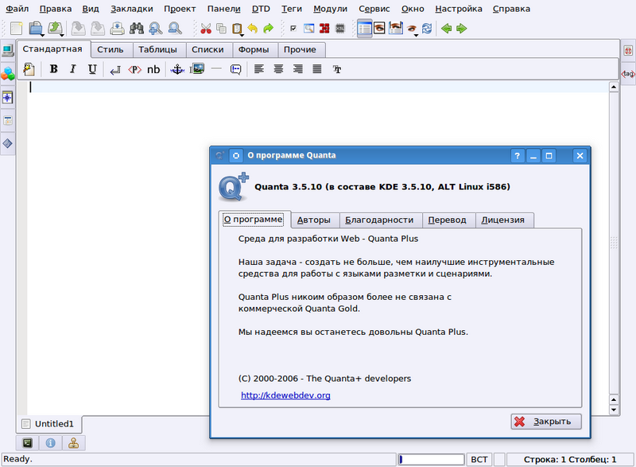The height and width of the screenshot is (467, 636).
Task: Select the Благодарности tab
Action: coord(379,220)
